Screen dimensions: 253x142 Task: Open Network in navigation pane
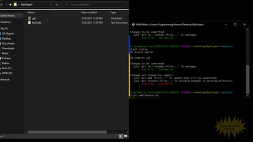pyautogui.click(x=5, y=80)
